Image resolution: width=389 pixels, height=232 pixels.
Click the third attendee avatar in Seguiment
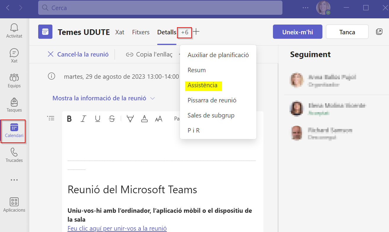tap(297, 133)
